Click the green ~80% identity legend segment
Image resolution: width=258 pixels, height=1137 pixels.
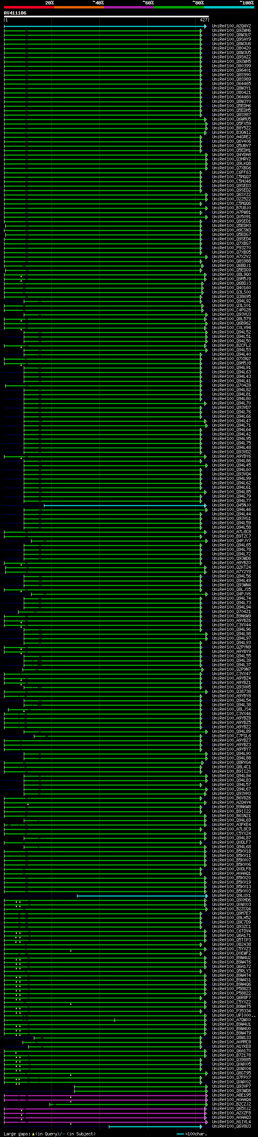click(179, 7)
